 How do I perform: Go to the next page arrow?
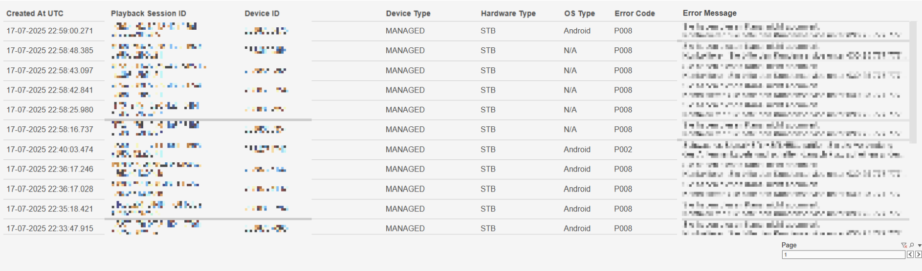pyautogui.click(x=919, y=254)
